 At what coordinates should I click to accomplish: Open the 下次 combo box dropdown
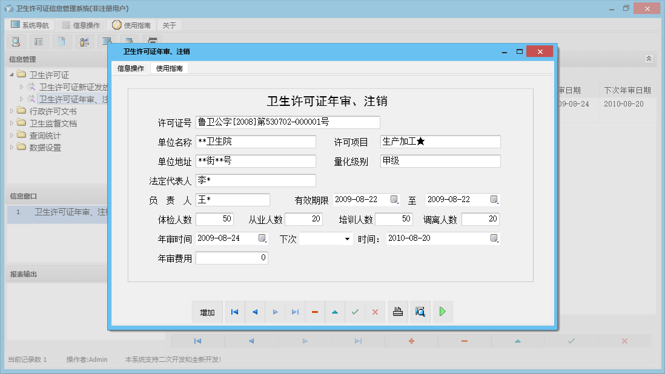[x=347, y=239]
